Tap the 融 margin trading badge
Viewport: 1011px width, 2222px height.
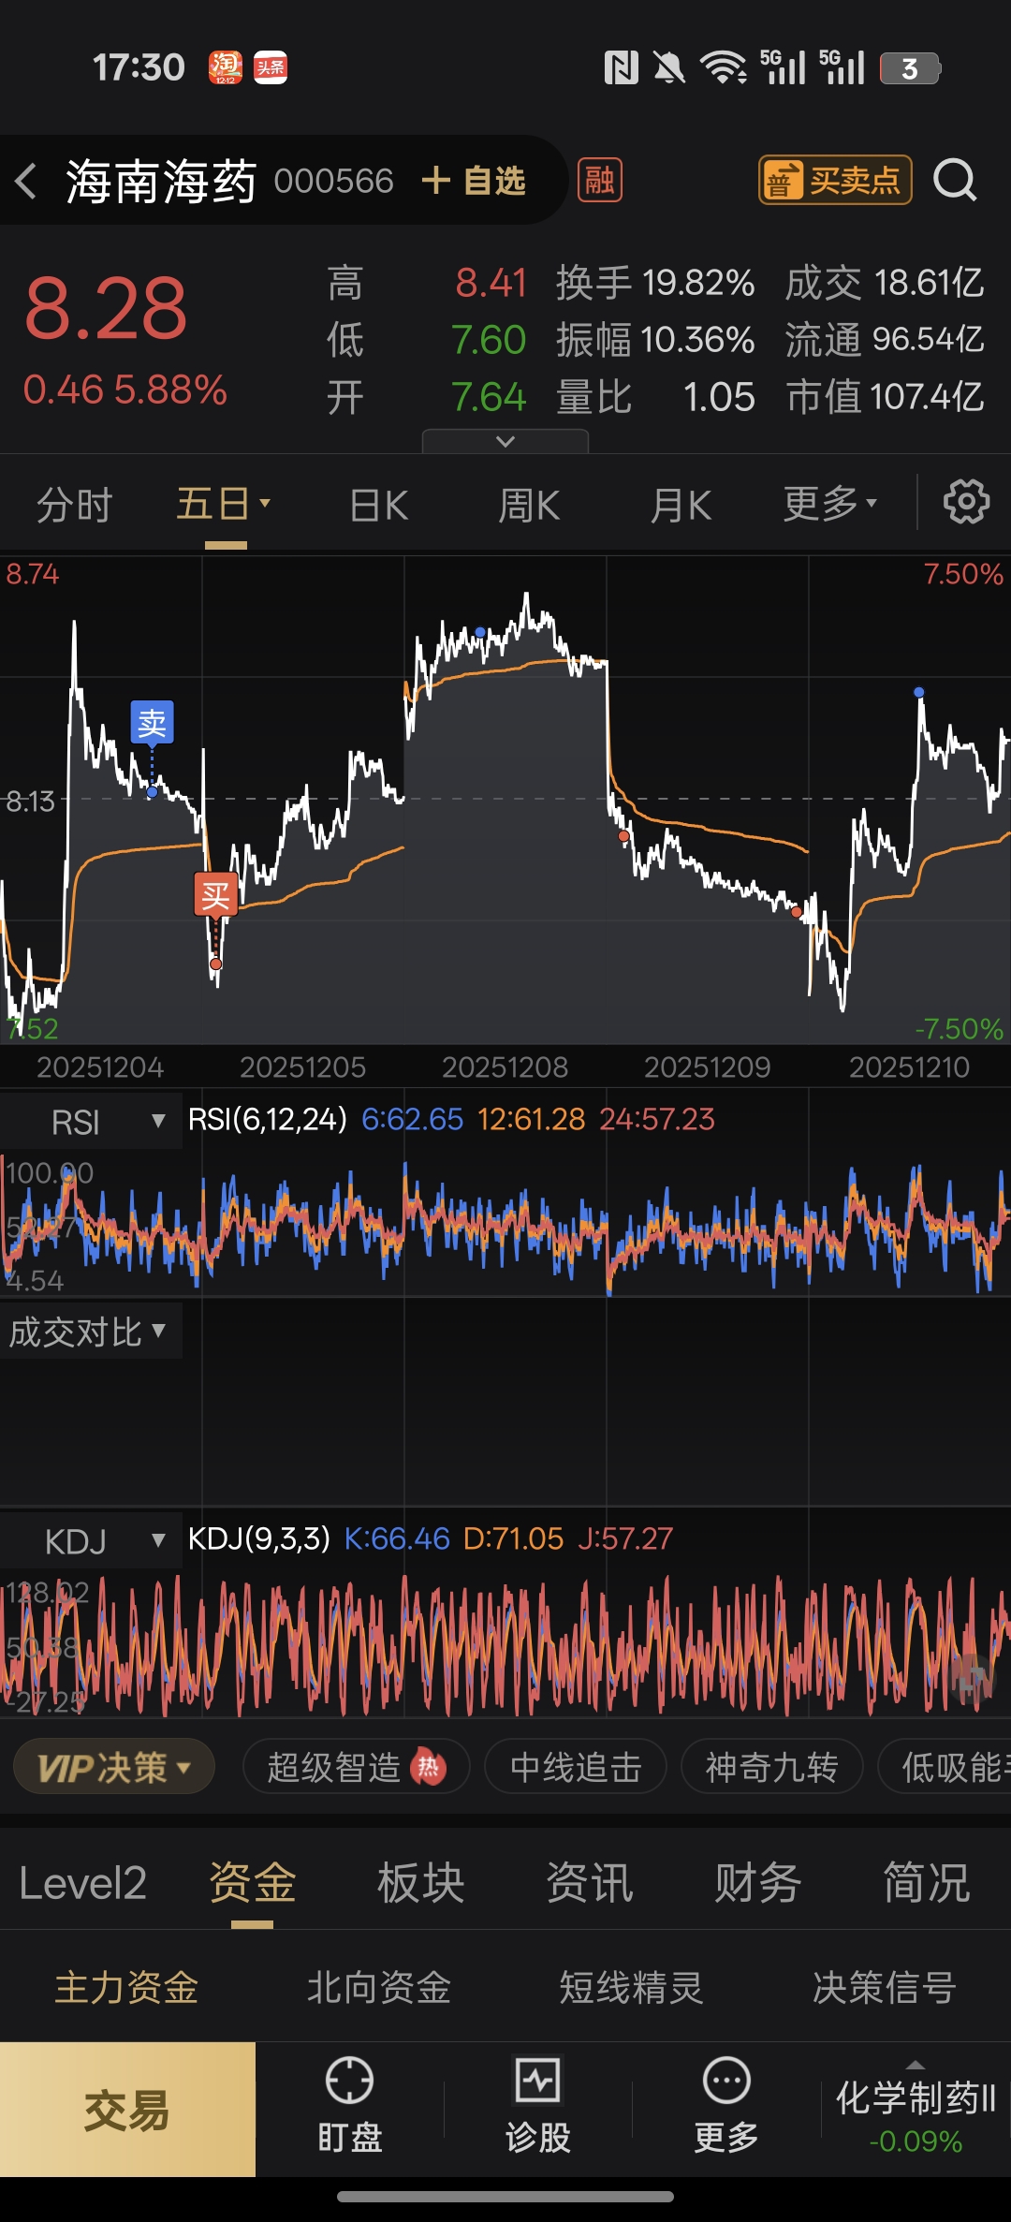[x=600, y=180]
